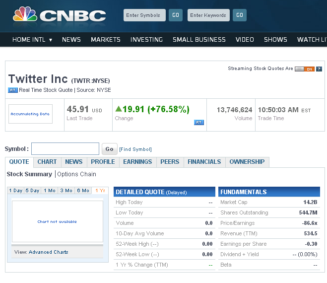The height and width of the screenshot is (283, 327).
Task: Switch to the OWNERSHIP tab
Action: tap(247, 162)
